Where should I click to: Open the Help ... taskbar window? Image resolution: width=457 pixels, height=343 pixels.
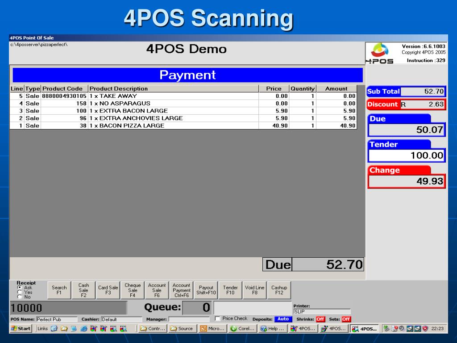[273, 329]
